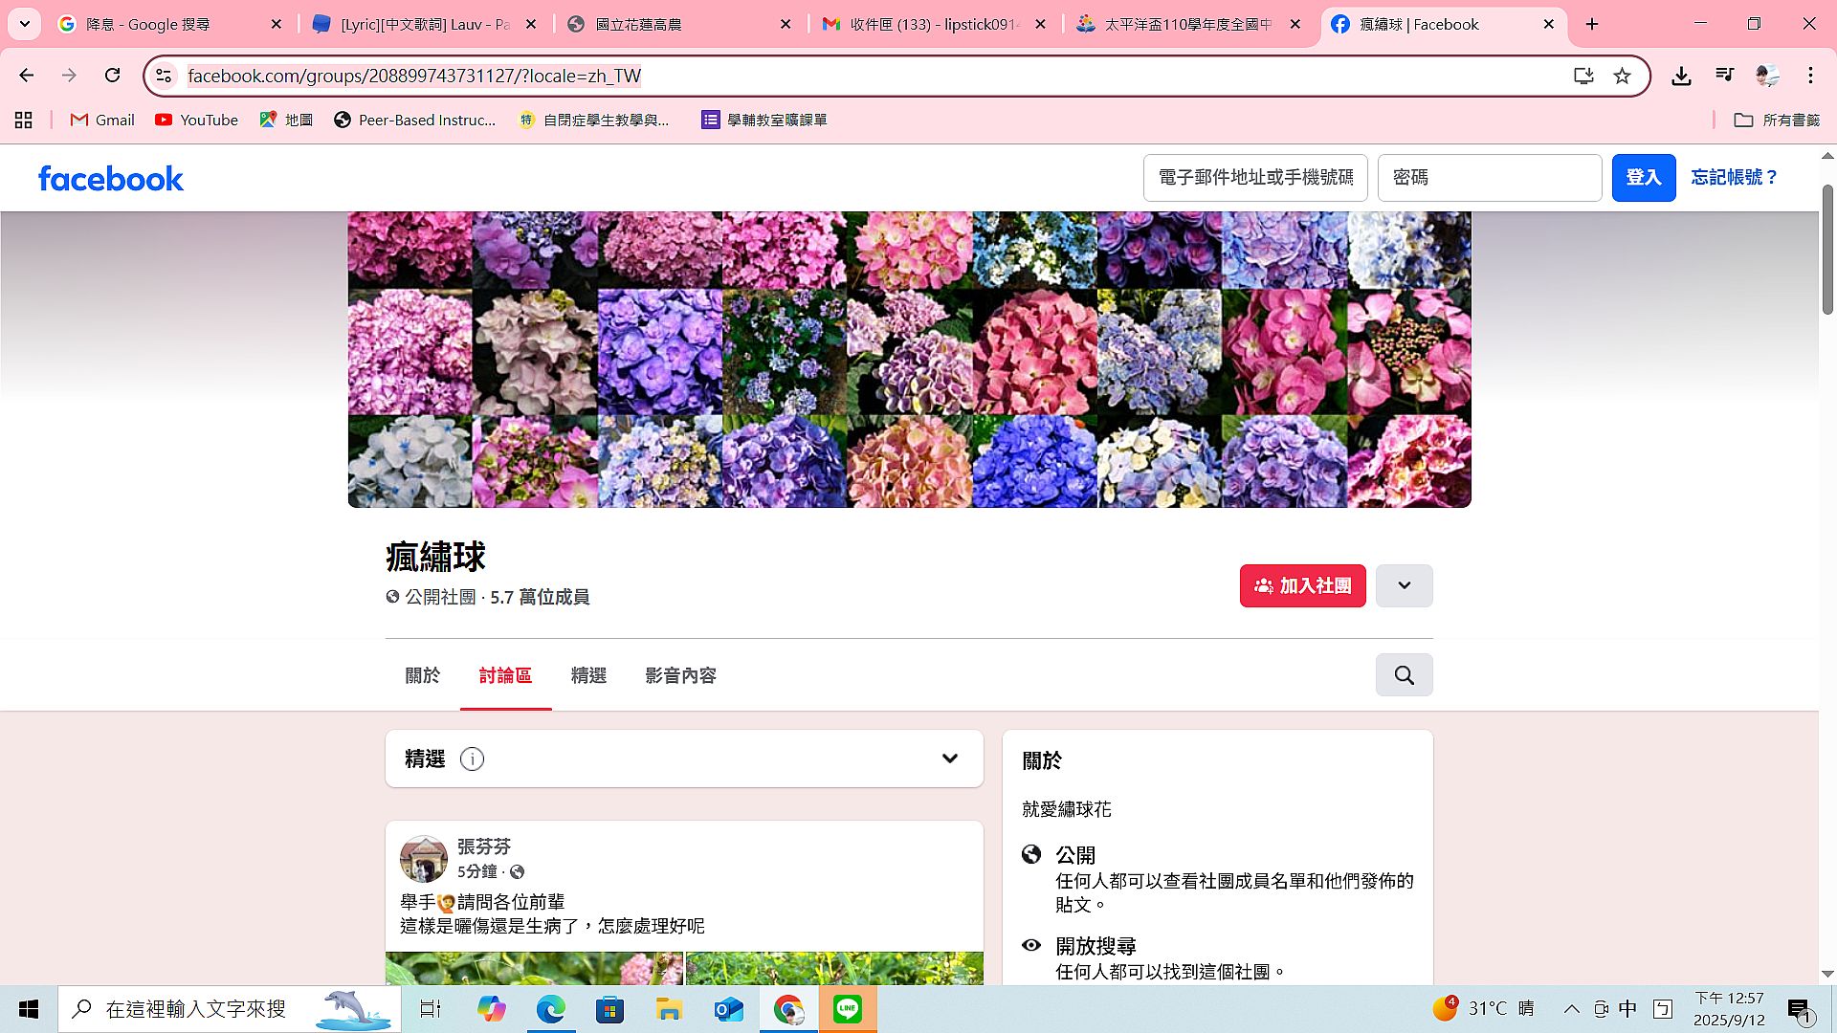This screenshot has height=1033, width=1837.
Task: Click the blue 登入 button
Action: pos(1643,178)
